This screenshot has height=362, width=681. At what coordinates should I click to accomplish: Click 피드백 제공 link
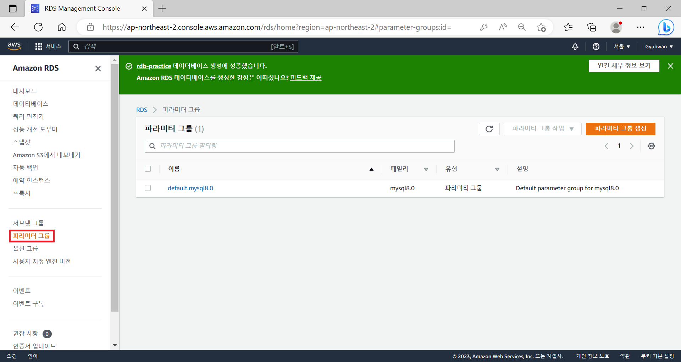[x=306, y=78]
